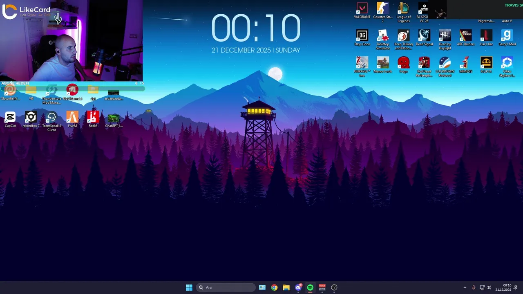
Task: Open the ARC Raiders shortcut
Action: pos(465,38)
